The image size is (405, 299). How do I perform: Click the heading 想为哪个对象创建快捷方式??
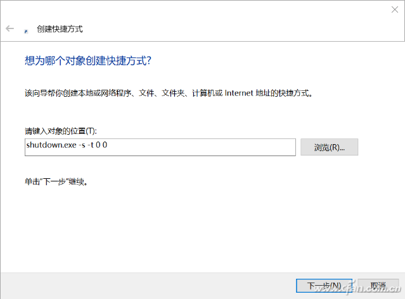tap(88, 61)
